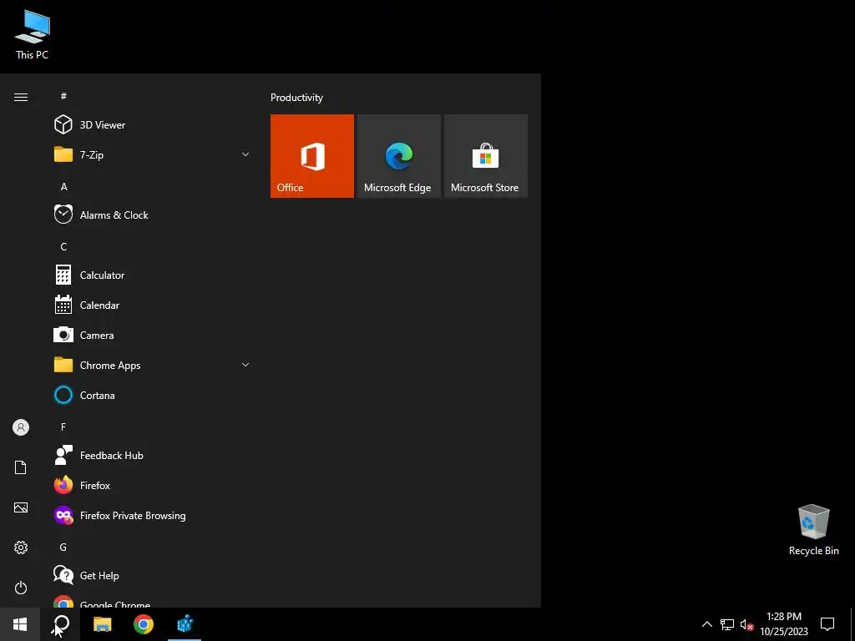Click the Productivity group header
Image resolution: width=855 pixels, height=641 pixels.
296,98
